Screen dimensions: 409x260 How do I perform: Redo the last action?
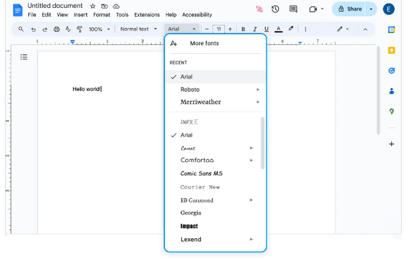45,29
